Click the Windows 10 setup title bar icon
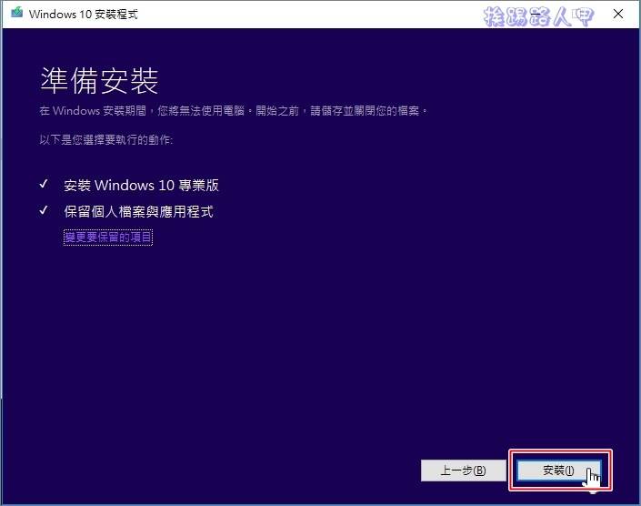 [x=16, y=13]
